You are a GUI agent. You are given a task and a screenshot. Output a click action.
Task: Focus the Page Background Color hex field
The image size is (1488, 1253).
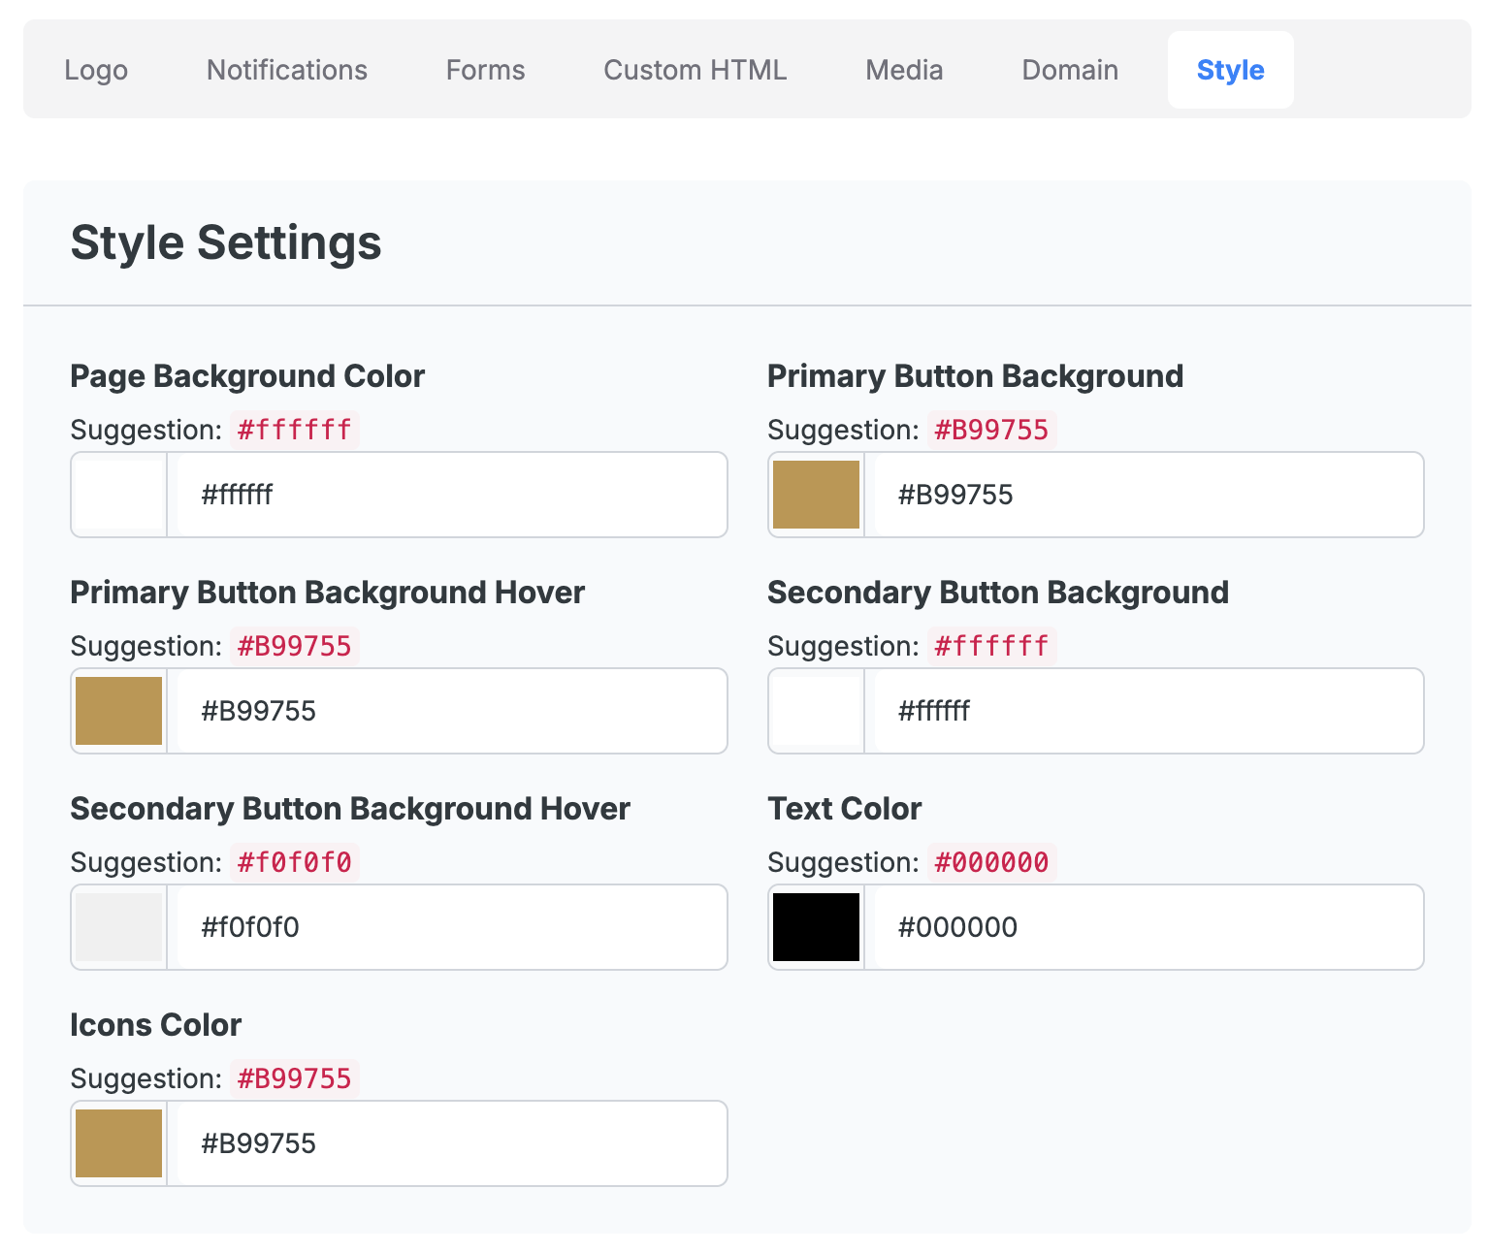pyautogui.click(x=451, y=495)
